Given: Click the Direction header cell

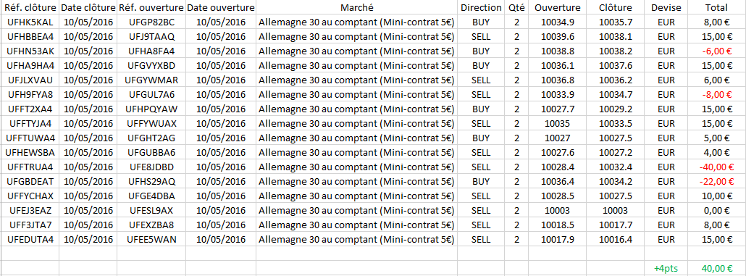Looking at the screenshot, I should (481, 8).
